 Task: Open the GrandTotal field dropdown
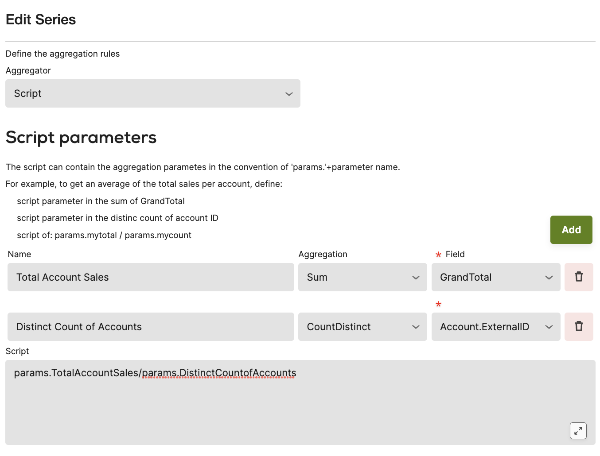pos(496,277)
